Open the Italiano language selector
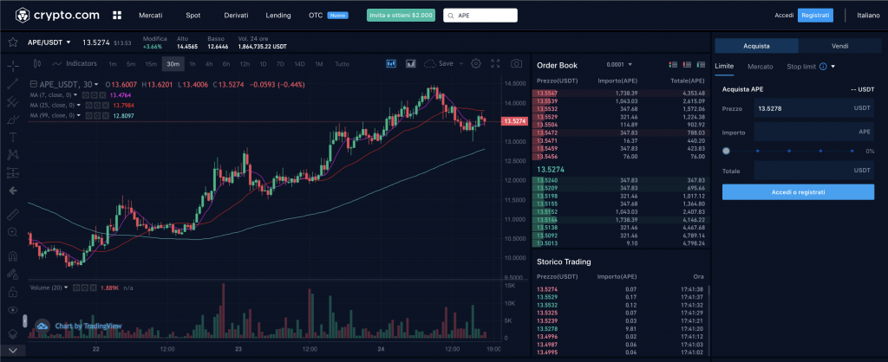Screen dimensions: 888x362 [868, 16]
